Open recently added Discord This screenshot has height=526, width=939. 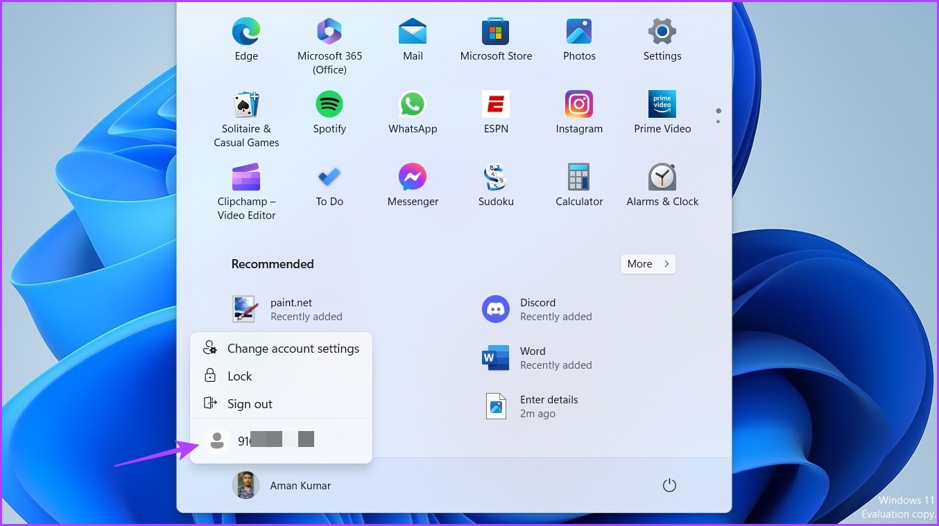pos(537,309)
